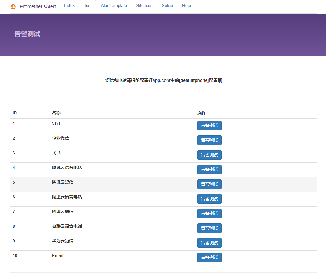Open the PrometheusAlert brand link
Viewport: 326px width, 276px height.
tap(38, 7)
